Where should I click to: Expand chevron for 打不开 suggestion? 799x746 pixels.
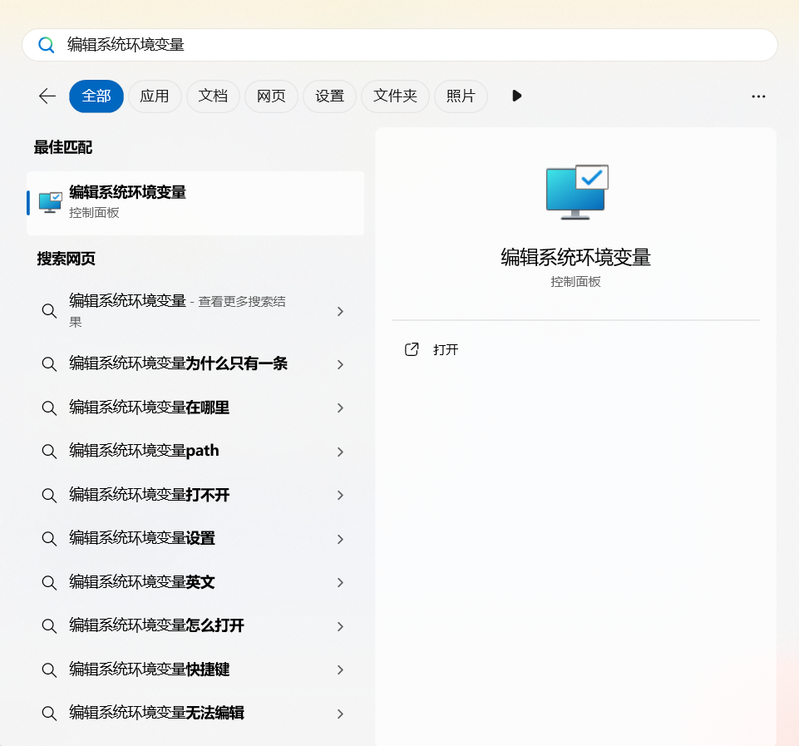click(340, 496)
